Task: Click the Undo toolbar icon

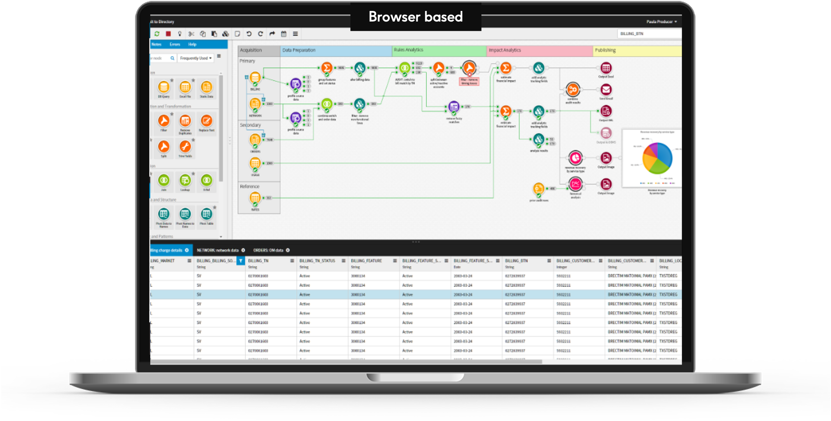Action: [x=249, y=34]
